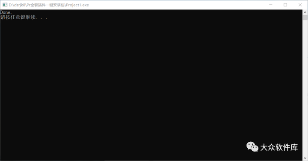The height and width of the screenshot is (161, 308).
Task: Open the console window system menu icon
Action: coord(5,5)
